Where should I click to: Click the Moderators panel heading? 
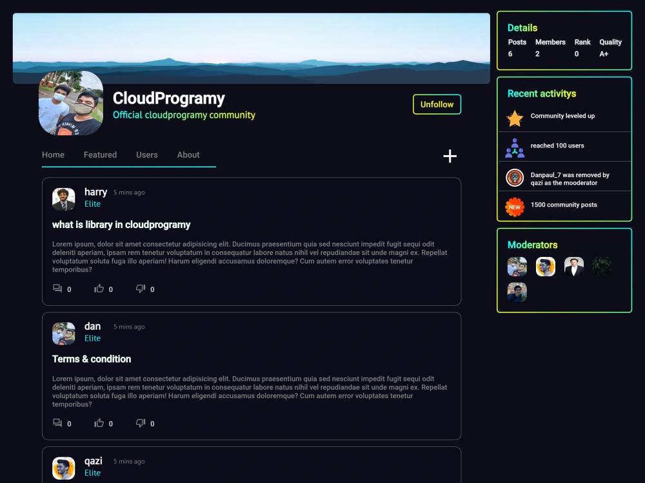click(x=533, y=245)
